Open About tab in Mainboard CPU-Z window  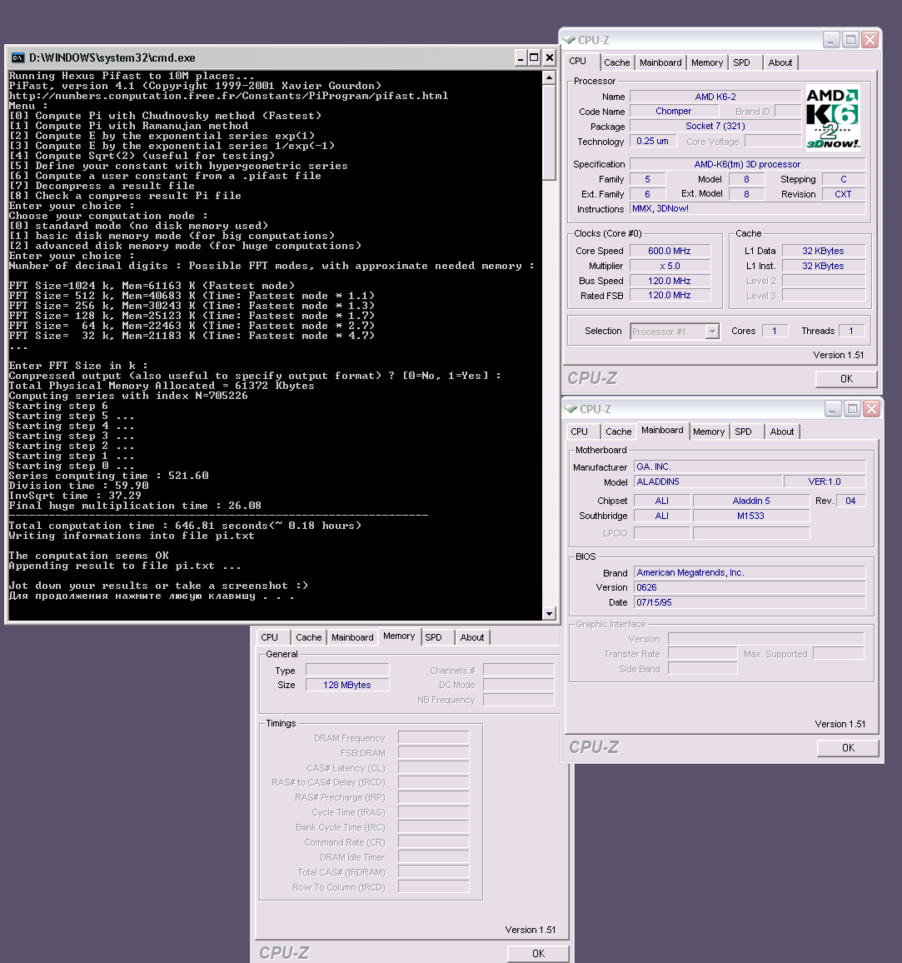click(x=782, y=432)
